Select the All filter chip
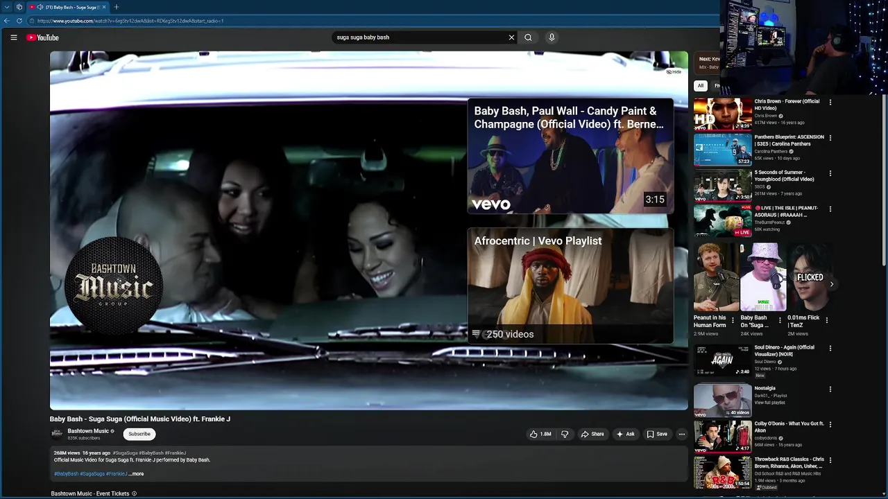This screenshot has width=888, height=499. pyautogui.click(x=701, y=86)
